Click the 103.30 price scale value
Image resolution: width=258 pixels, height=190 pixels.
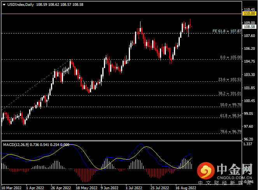click(x=249, y=75)
